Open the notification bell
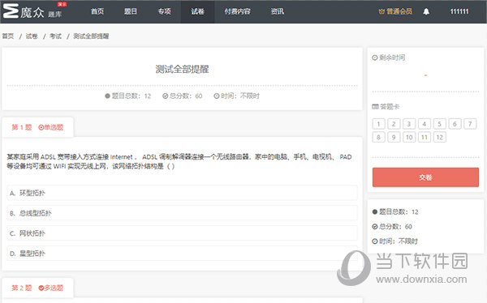The image size is (487, 303). coord(426,11)
